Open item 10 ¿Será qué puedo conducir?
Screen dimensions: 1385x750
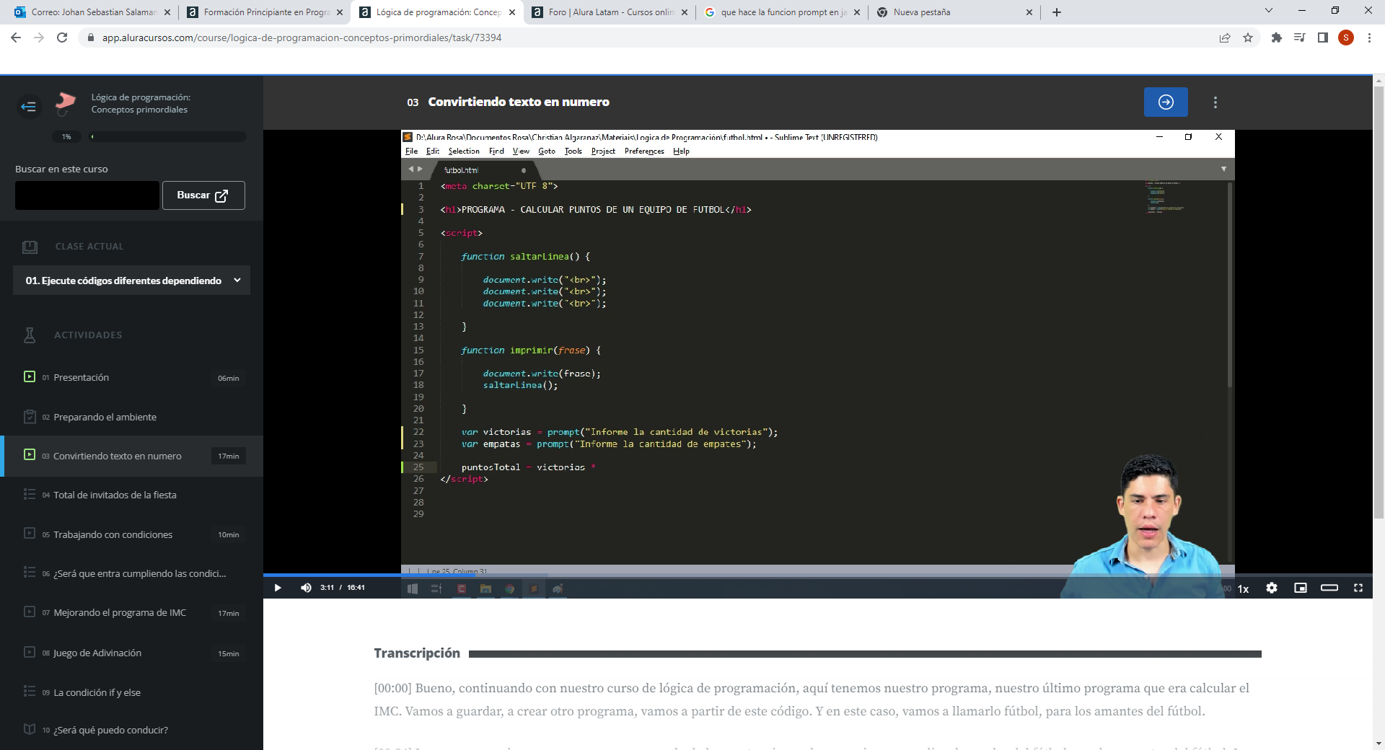133,730
